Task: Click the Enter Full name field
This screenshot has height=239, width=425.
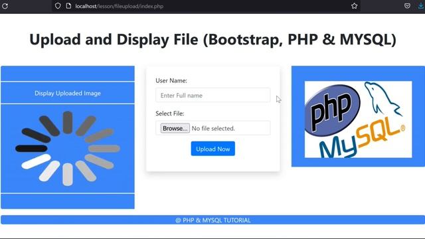Action: pos(212,95)
